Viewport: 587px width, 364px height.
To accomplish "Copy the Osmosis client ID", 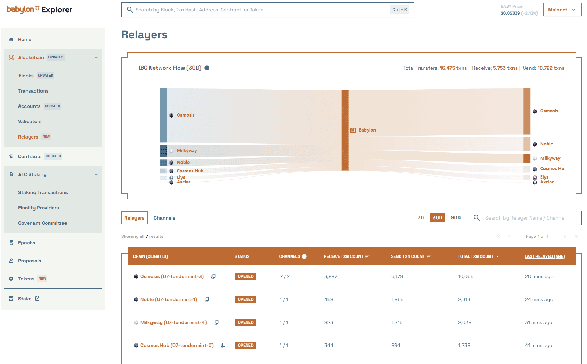I will (x=214, y=276).
